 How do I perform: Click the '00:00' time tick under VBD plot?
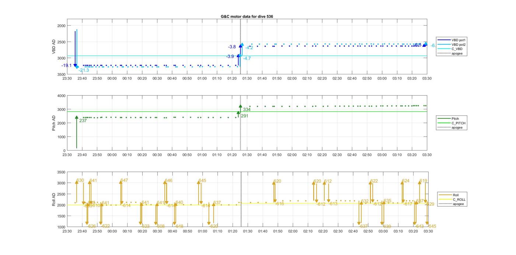[112, 78]
